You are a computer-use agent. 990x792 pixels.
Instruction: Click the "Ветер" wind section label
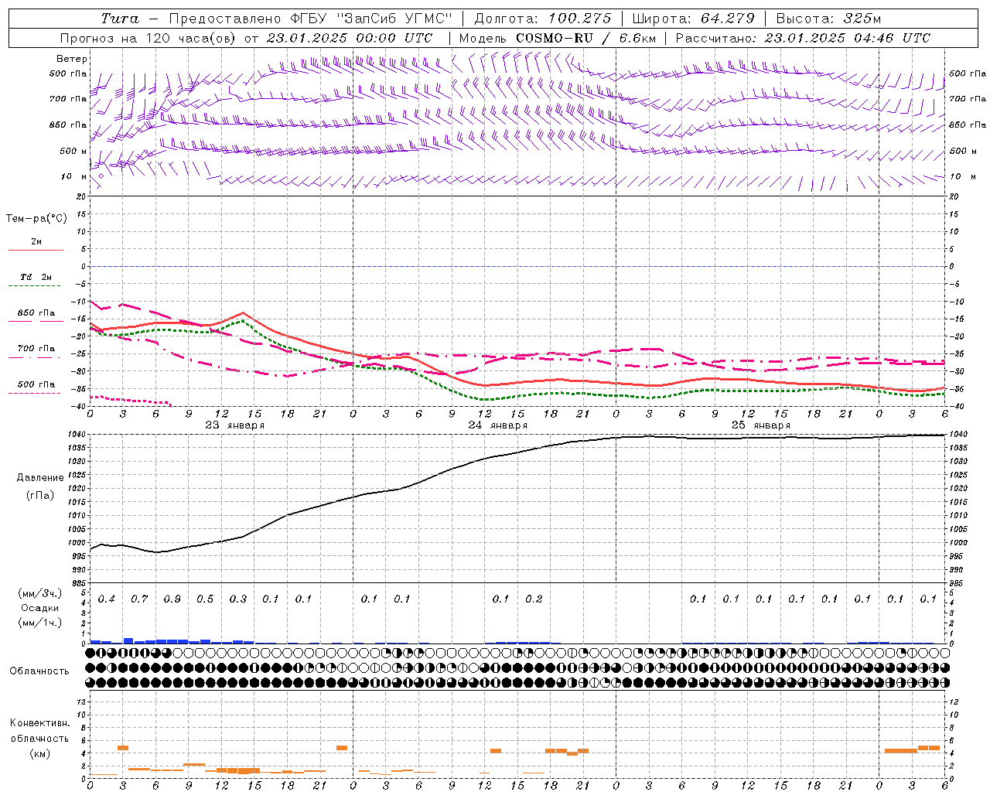72,59
